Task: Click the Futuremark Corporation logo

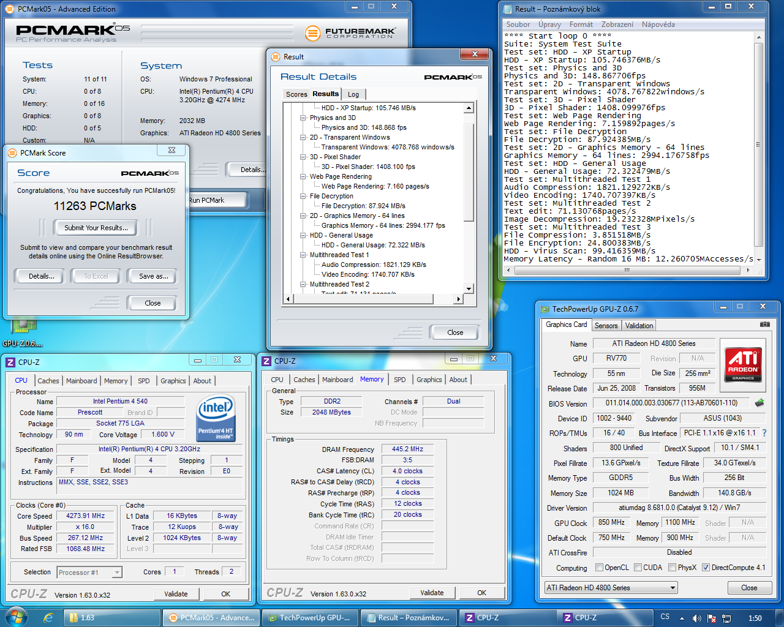Action: 350,33
